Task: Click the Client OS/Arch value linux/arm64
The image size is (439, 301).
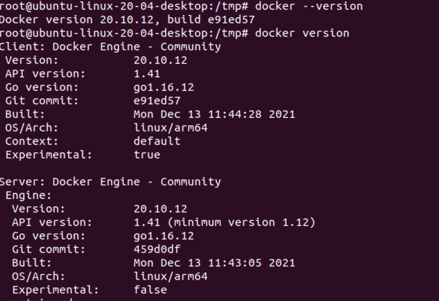Action: [170, 128]
